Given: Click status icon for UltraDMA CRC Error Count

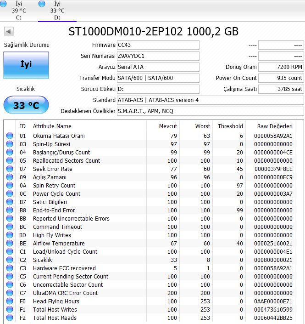Looking at the screenshot, I should [10, 293].
